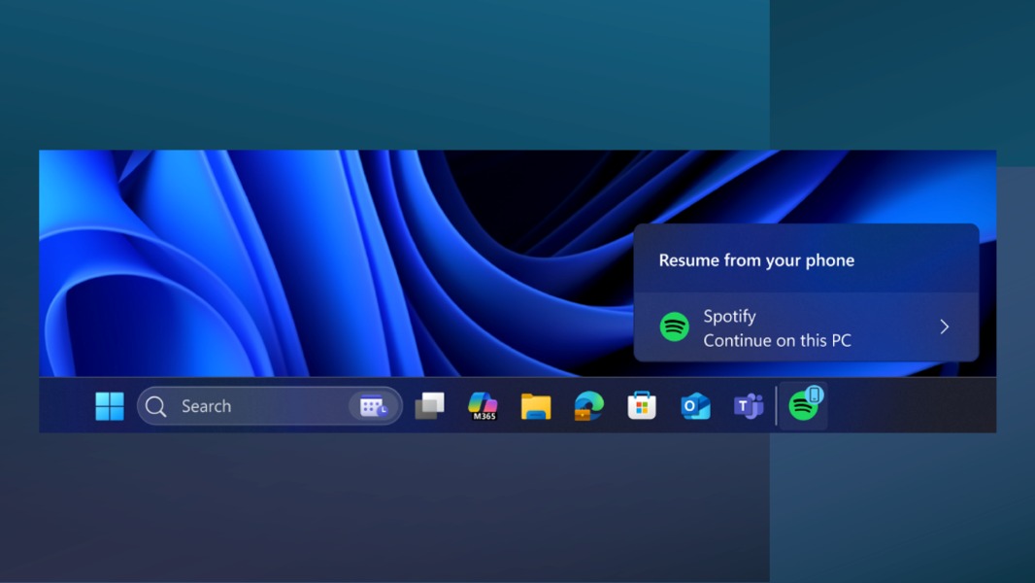Viewport: 1035px width, 583px height.
Task: Click the phone badge on the Spotify taskbar icon
Action: (816, 395)
